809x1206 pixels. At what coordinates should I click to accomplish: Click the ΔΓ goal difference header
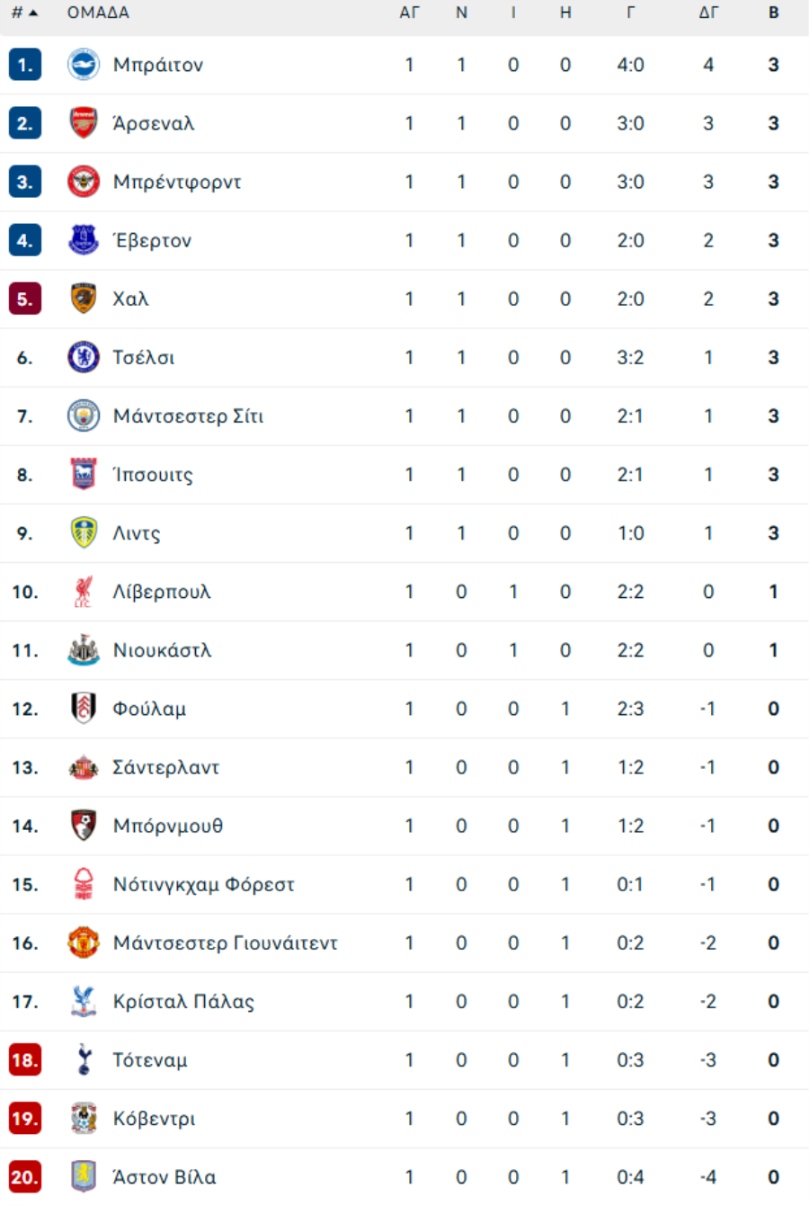[x=708, y=13]
